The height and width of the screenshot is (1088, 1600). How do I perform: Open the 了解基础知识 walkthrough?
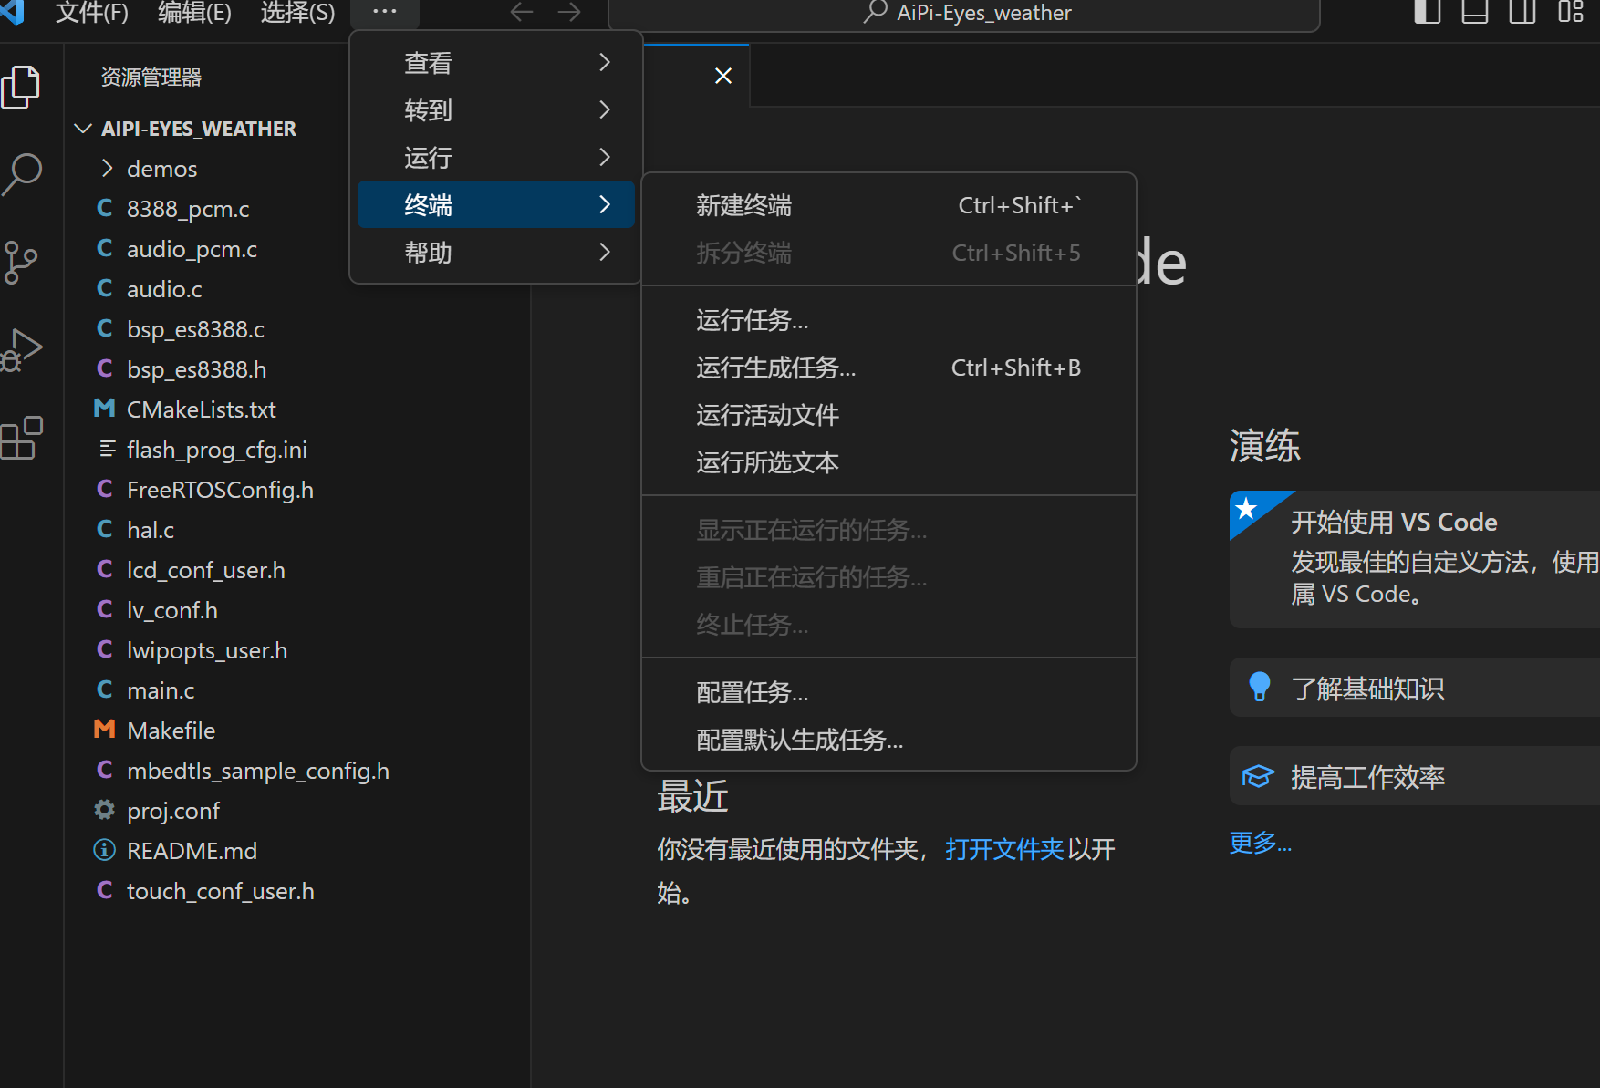point(1415,688)
